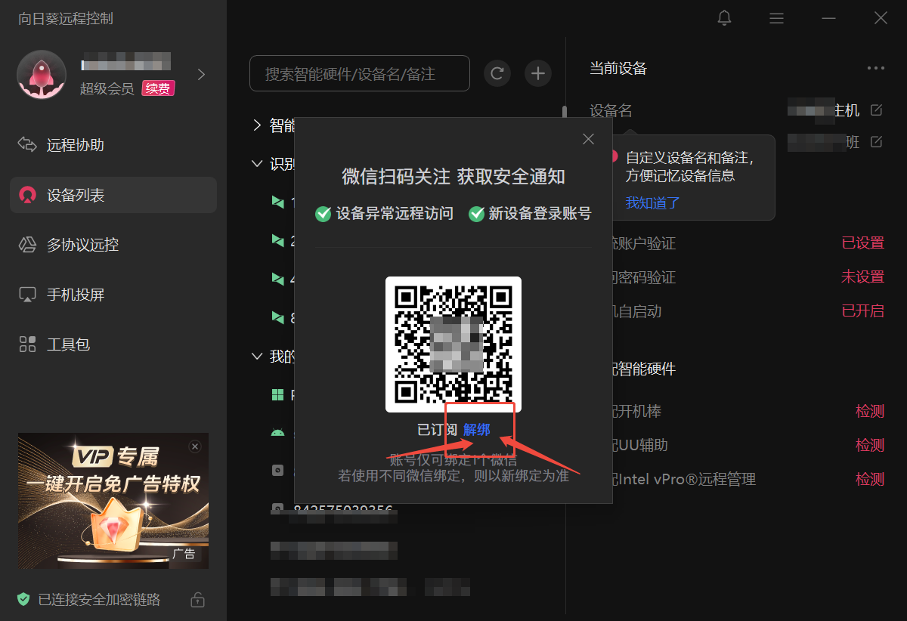Click the device list scrollbar
Image resolution: width=907 pixels, height=621 pixels.
pos(564,113)
